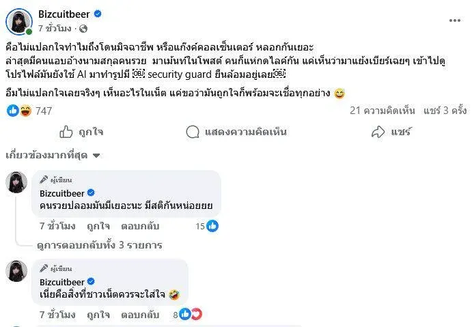
Task: Open the post's three-dot options menu
Action: (x=454, y=20)
